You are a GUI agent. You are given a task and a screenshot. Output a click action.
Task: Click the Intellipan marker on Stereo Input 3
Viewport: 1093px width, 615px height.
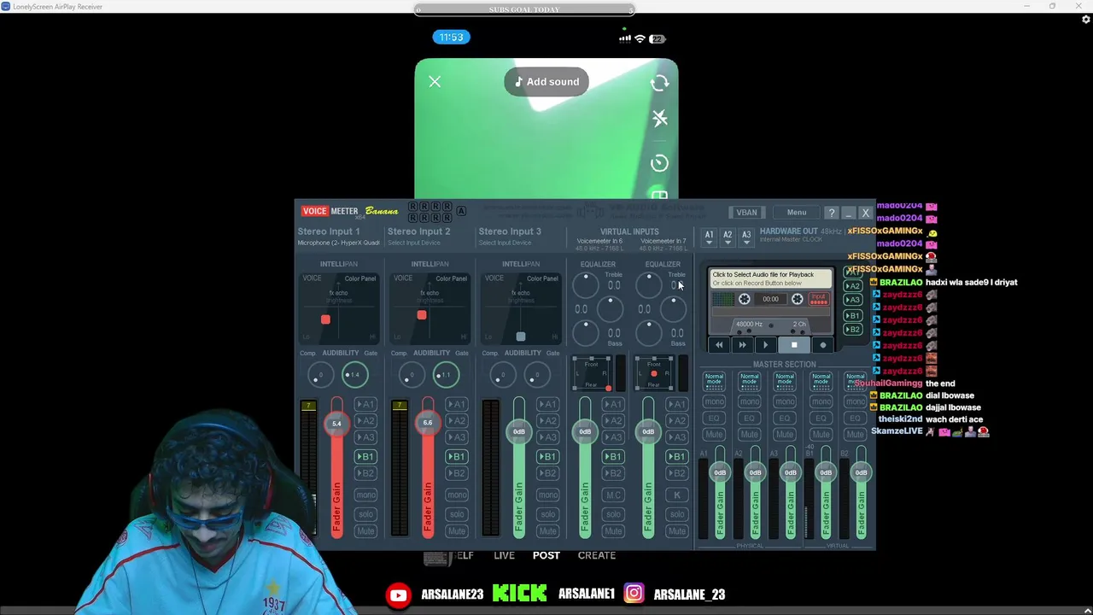click(521, 337)
